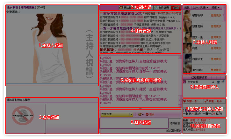This screenshot has height=139, width=231.
Task: Click the chat message input box
Action: 134,123
